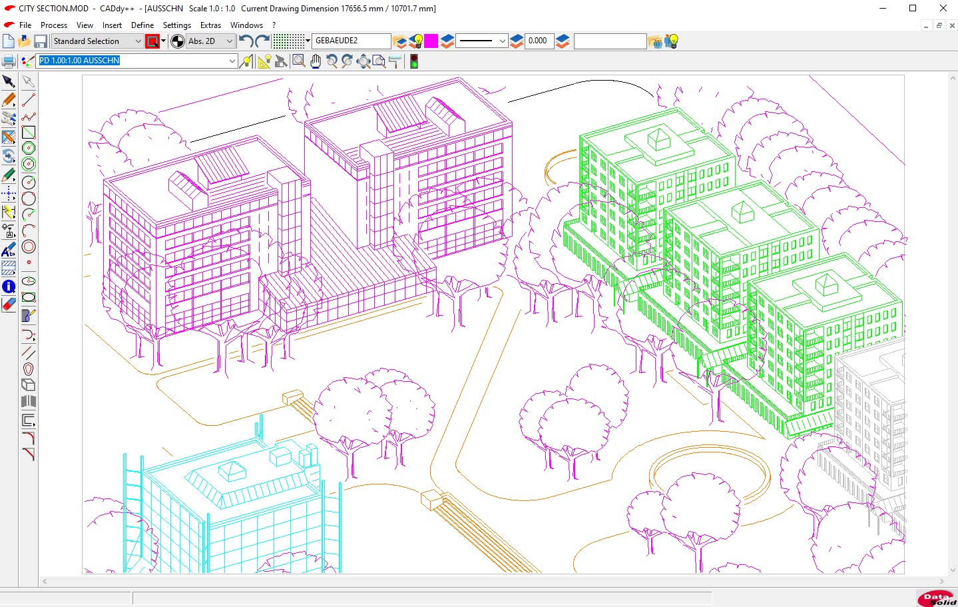Click the traffic light icon
The width and height of the screenshot is (958, 607).
[x=414, y=61]
